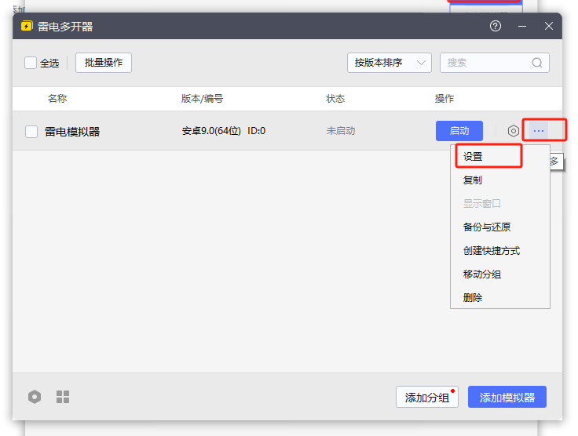578x436 pixels.
Task: Click the 未启动 status text
Action: (341, 131)
